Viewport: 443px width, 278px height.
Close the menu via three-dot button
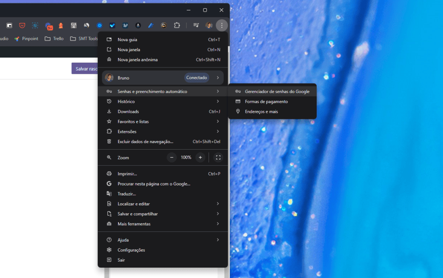point(222,26)
